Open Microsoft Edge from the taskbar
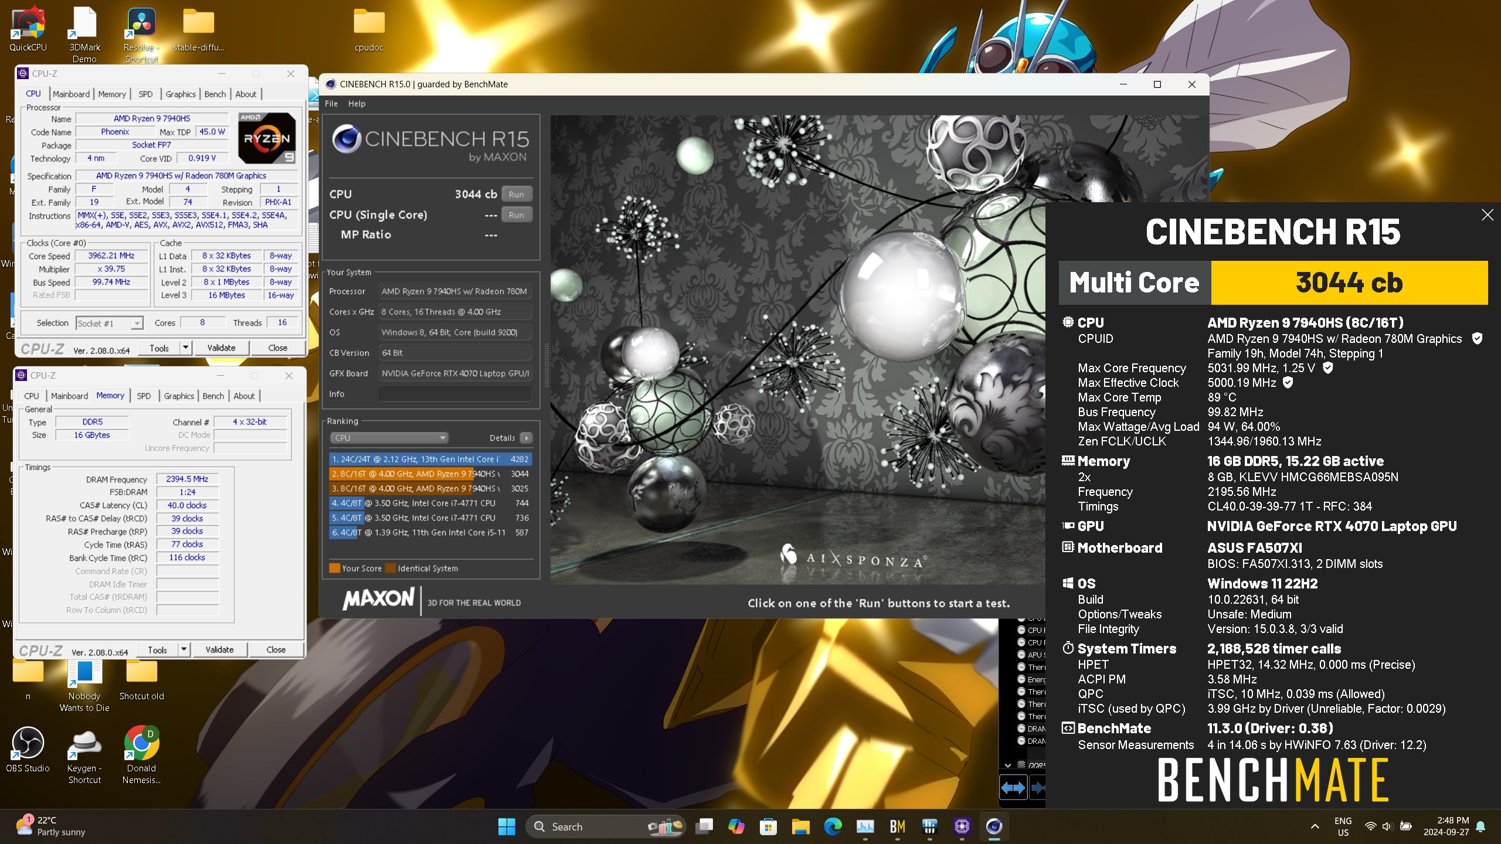 tap(833, 826)
